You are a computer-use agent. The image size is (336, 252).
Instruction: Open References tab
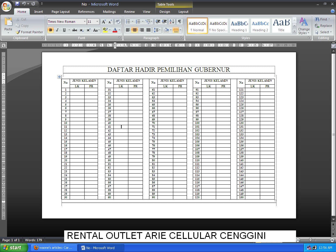pyautogui.click(x=86, y=12)
